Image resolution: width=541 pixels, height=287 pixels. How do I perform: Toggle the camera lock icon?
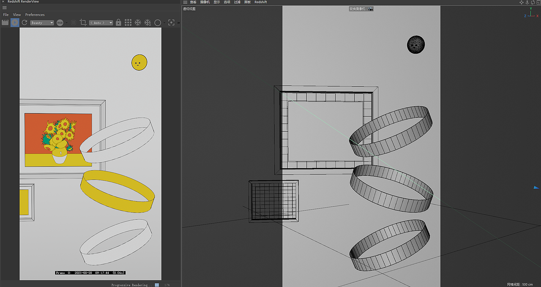click(x=118, y=22)
